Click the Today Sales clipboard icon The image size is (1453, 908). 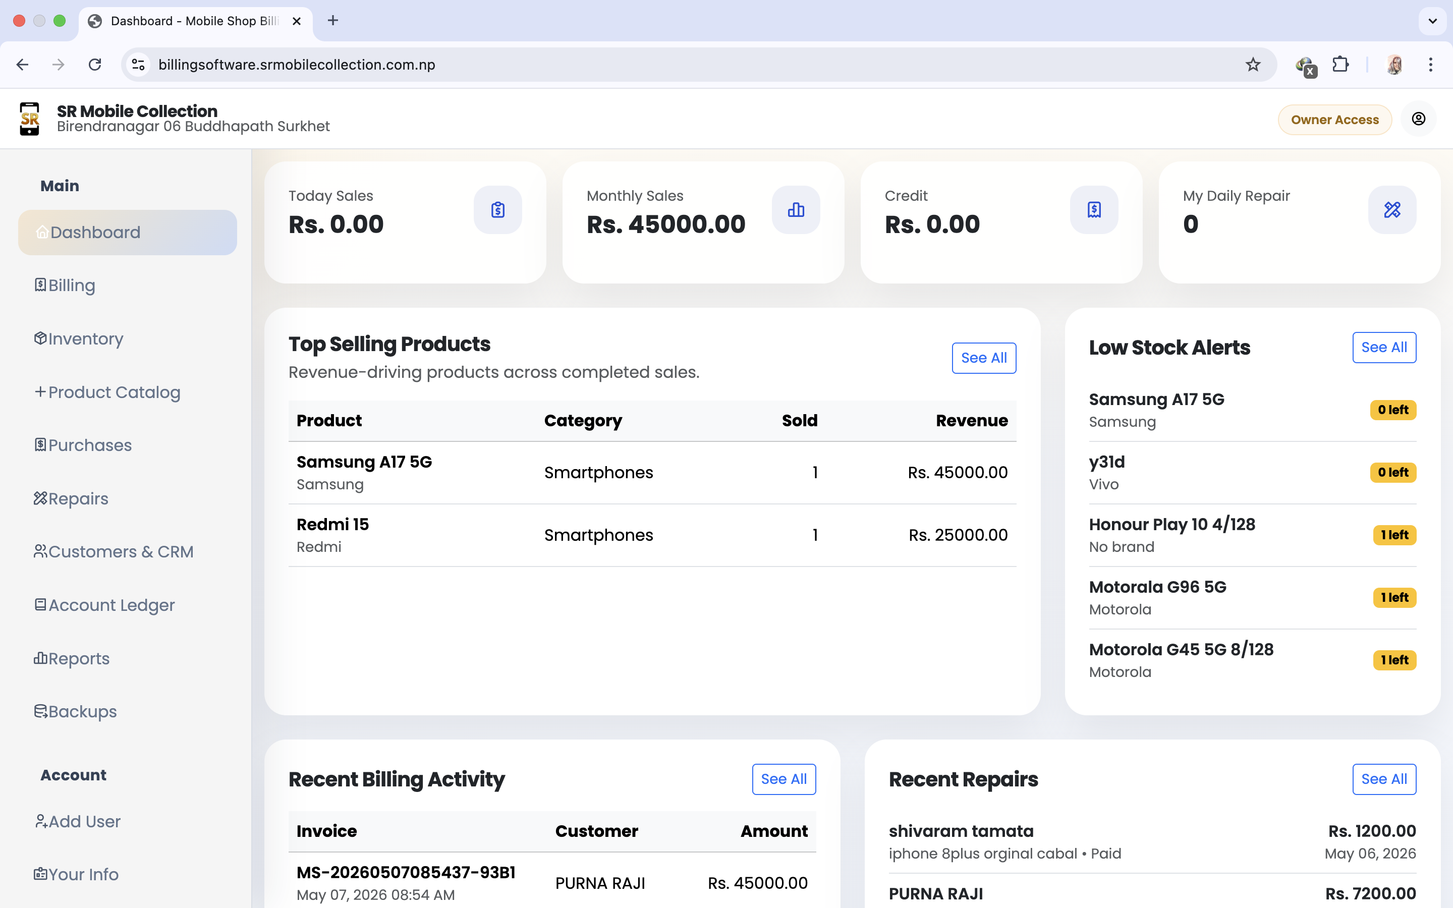498,209
